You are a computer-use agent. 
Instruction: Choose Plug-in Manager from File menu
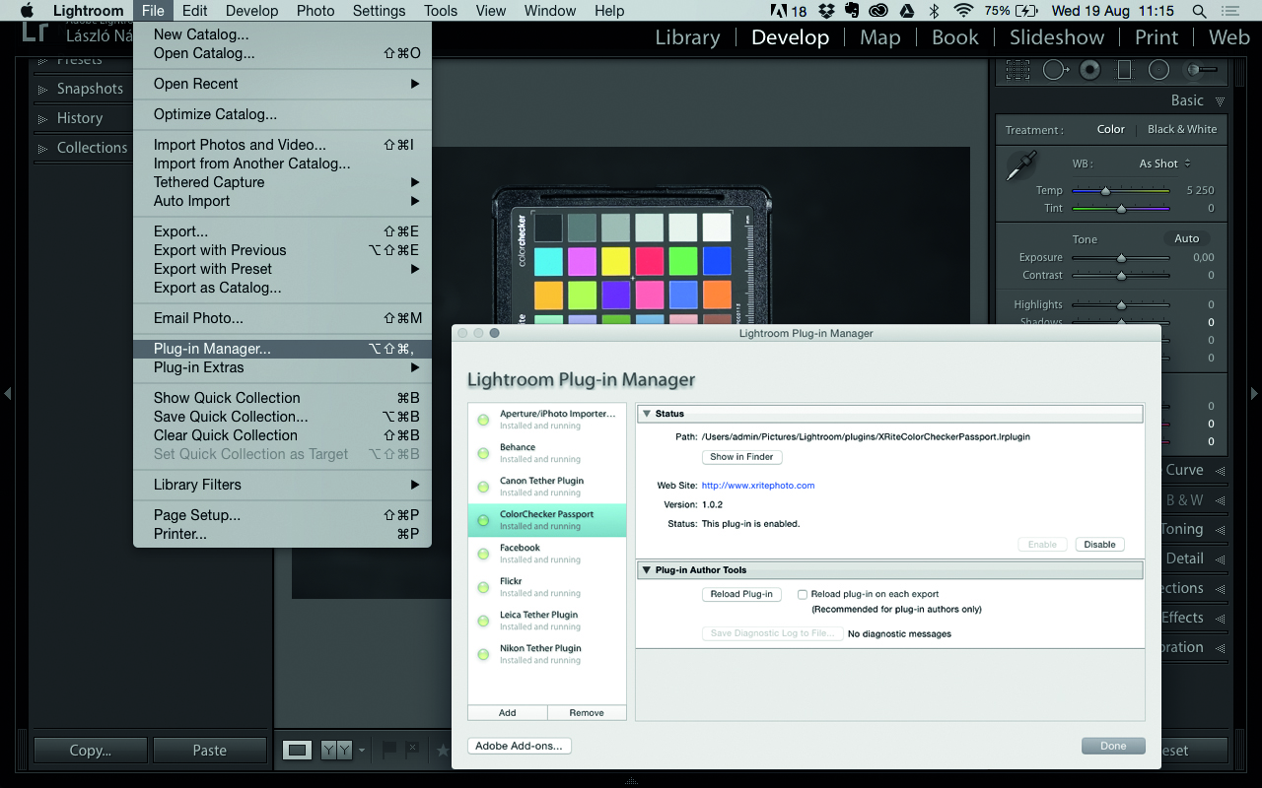point(282,349)
